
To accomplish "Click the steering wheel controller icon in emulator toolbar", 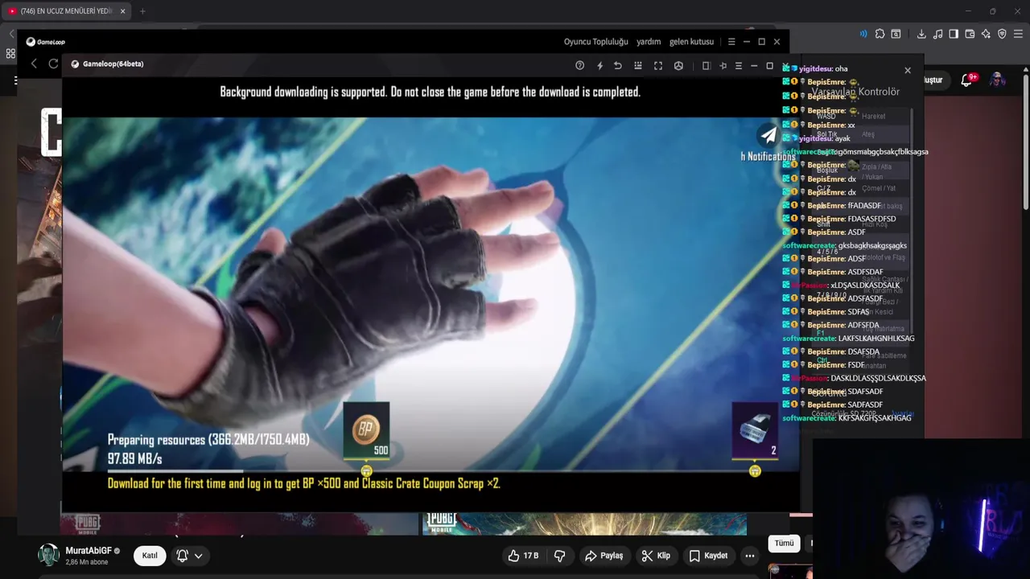I will [x=678, y=65].
